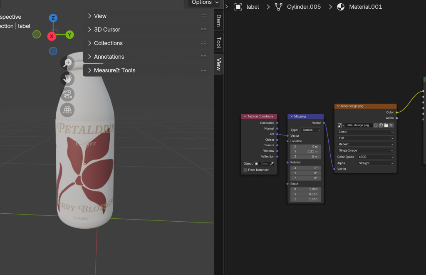This screenshot has width=426, height=275.
Task: Enable the From Instancer checkbox
Action: 245,170
